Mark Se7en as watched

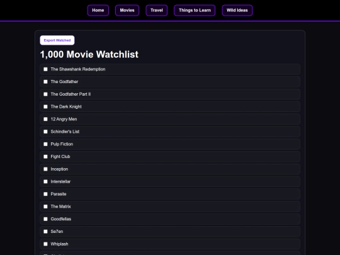pos(45,232)
